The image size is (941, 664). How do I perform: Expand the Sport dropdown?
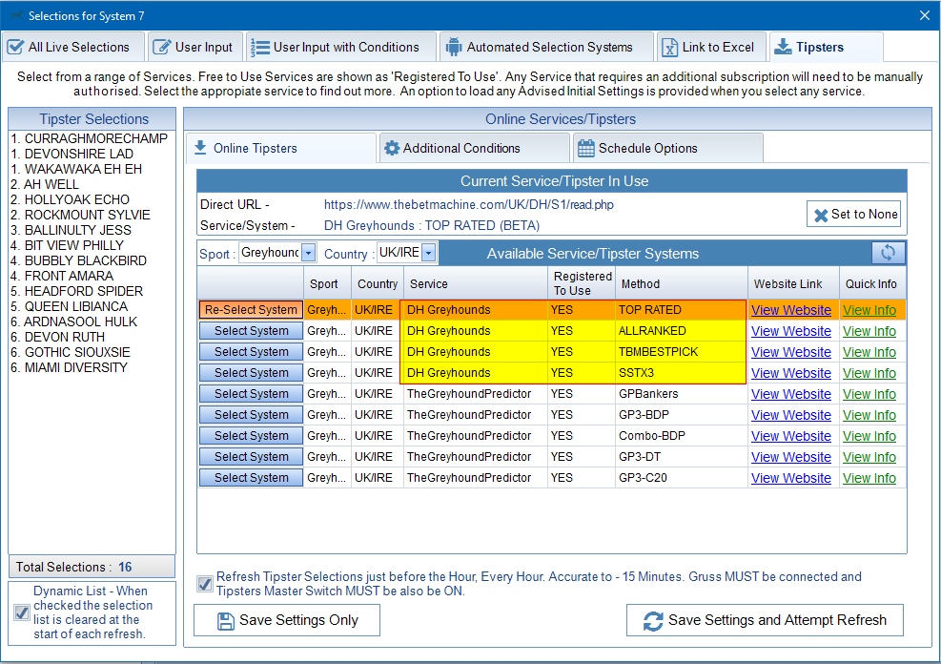pyautogui.click(x=308, y=253)
